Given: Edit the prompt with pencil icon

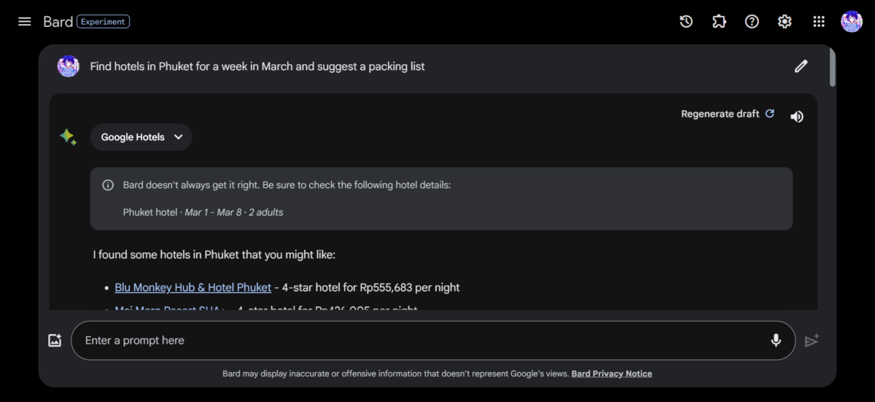Looking at the screenshot, I should click(801, 66).
